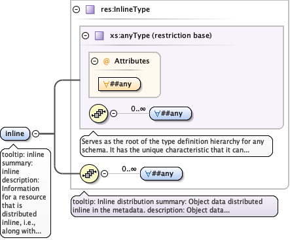
Task: Click the purple xs:anyType type icon
Action: (x=100, y=35)
